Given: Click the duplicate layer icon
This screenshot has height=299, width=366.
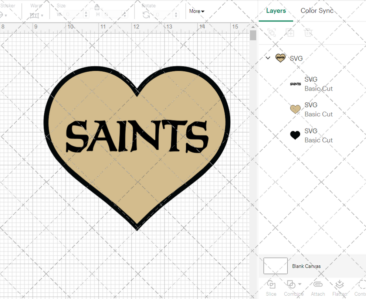Looking at the screenshot, I should [x=290, y=33].
